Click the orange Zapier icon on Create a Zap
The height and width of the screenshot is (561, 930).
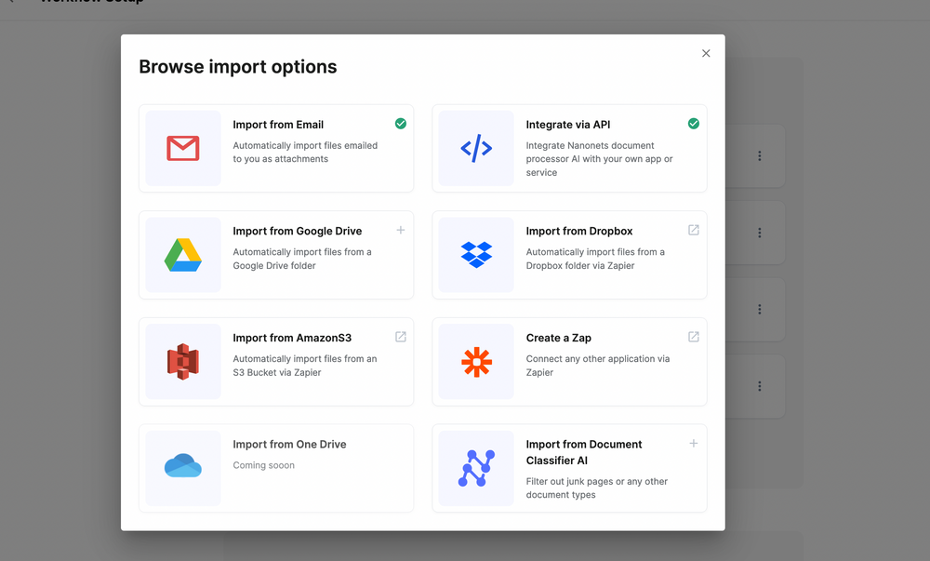475,360
